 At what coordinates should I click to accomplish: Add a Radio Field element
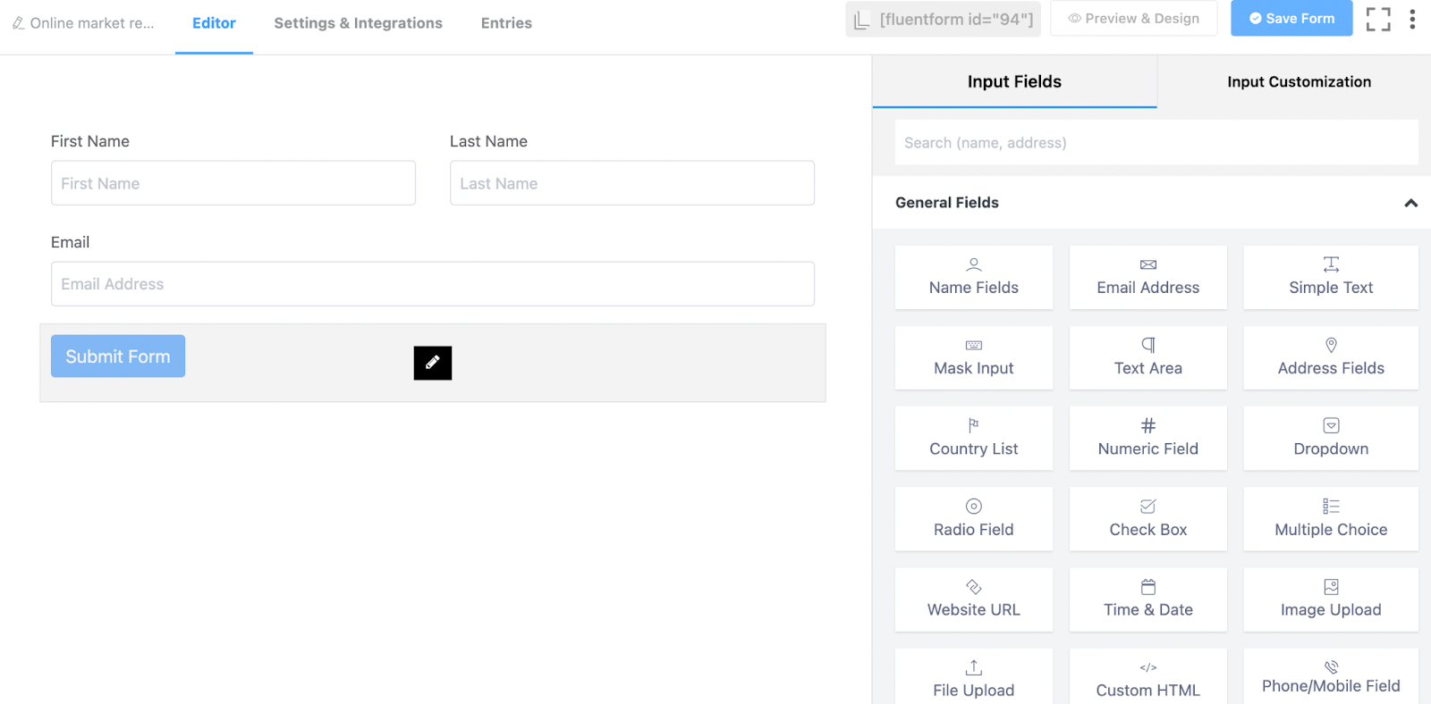tap(973, 519)
